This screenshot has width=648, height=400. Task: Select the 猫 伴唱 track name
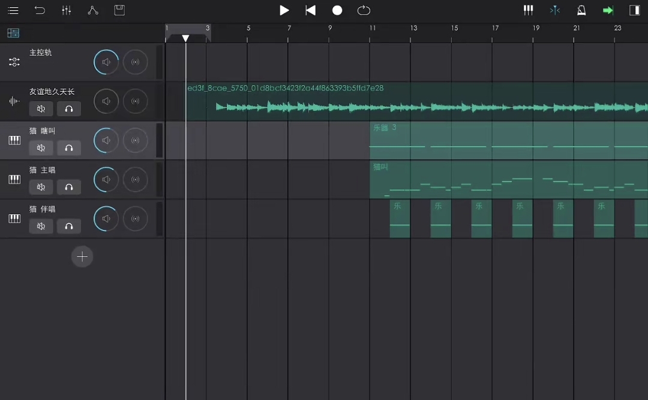[42, 209]
